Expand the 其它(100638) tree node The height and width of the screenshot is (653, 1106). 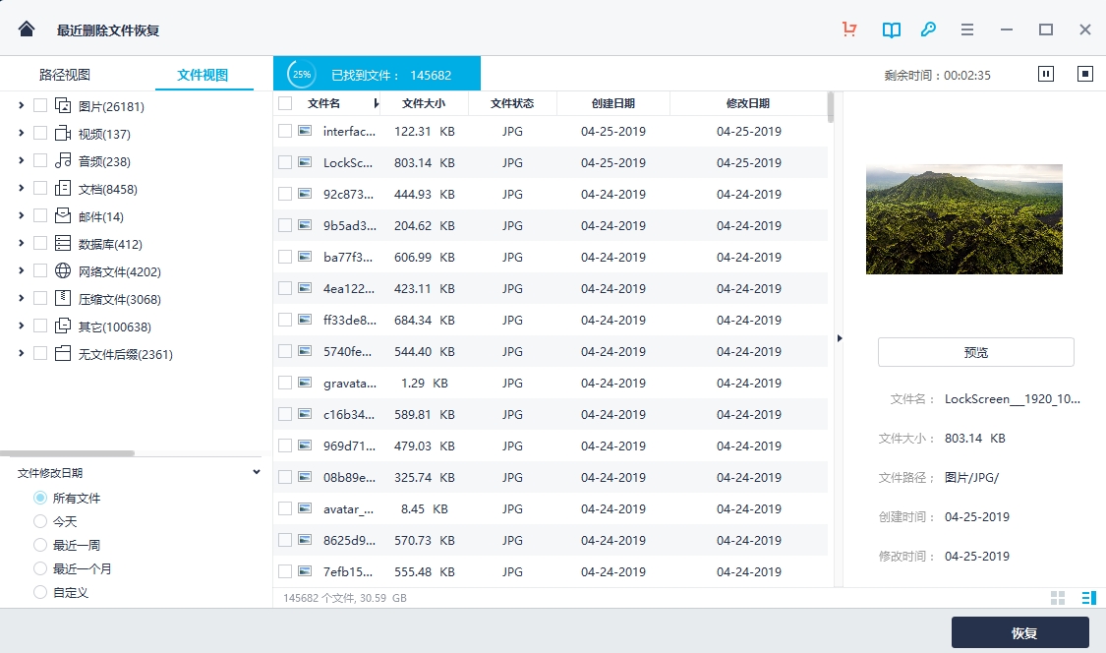point(22,326)
